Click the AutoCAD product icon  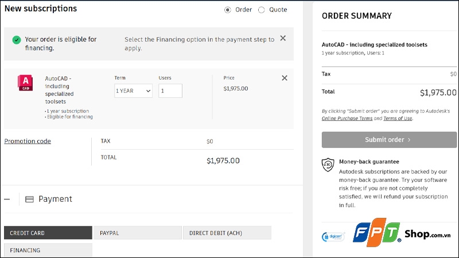(x=25, y=83)
